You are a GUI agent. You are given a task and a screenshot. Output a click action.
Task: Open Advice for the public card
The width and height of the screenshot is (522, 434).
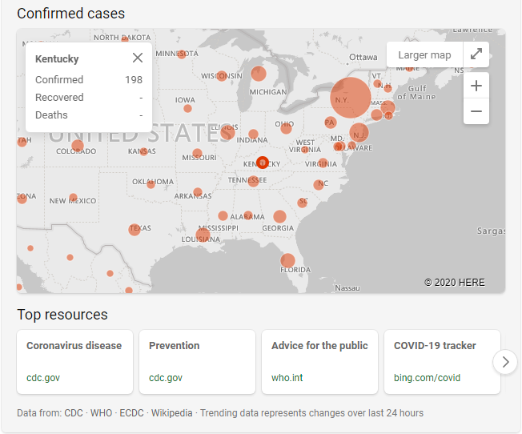[319, 362]
